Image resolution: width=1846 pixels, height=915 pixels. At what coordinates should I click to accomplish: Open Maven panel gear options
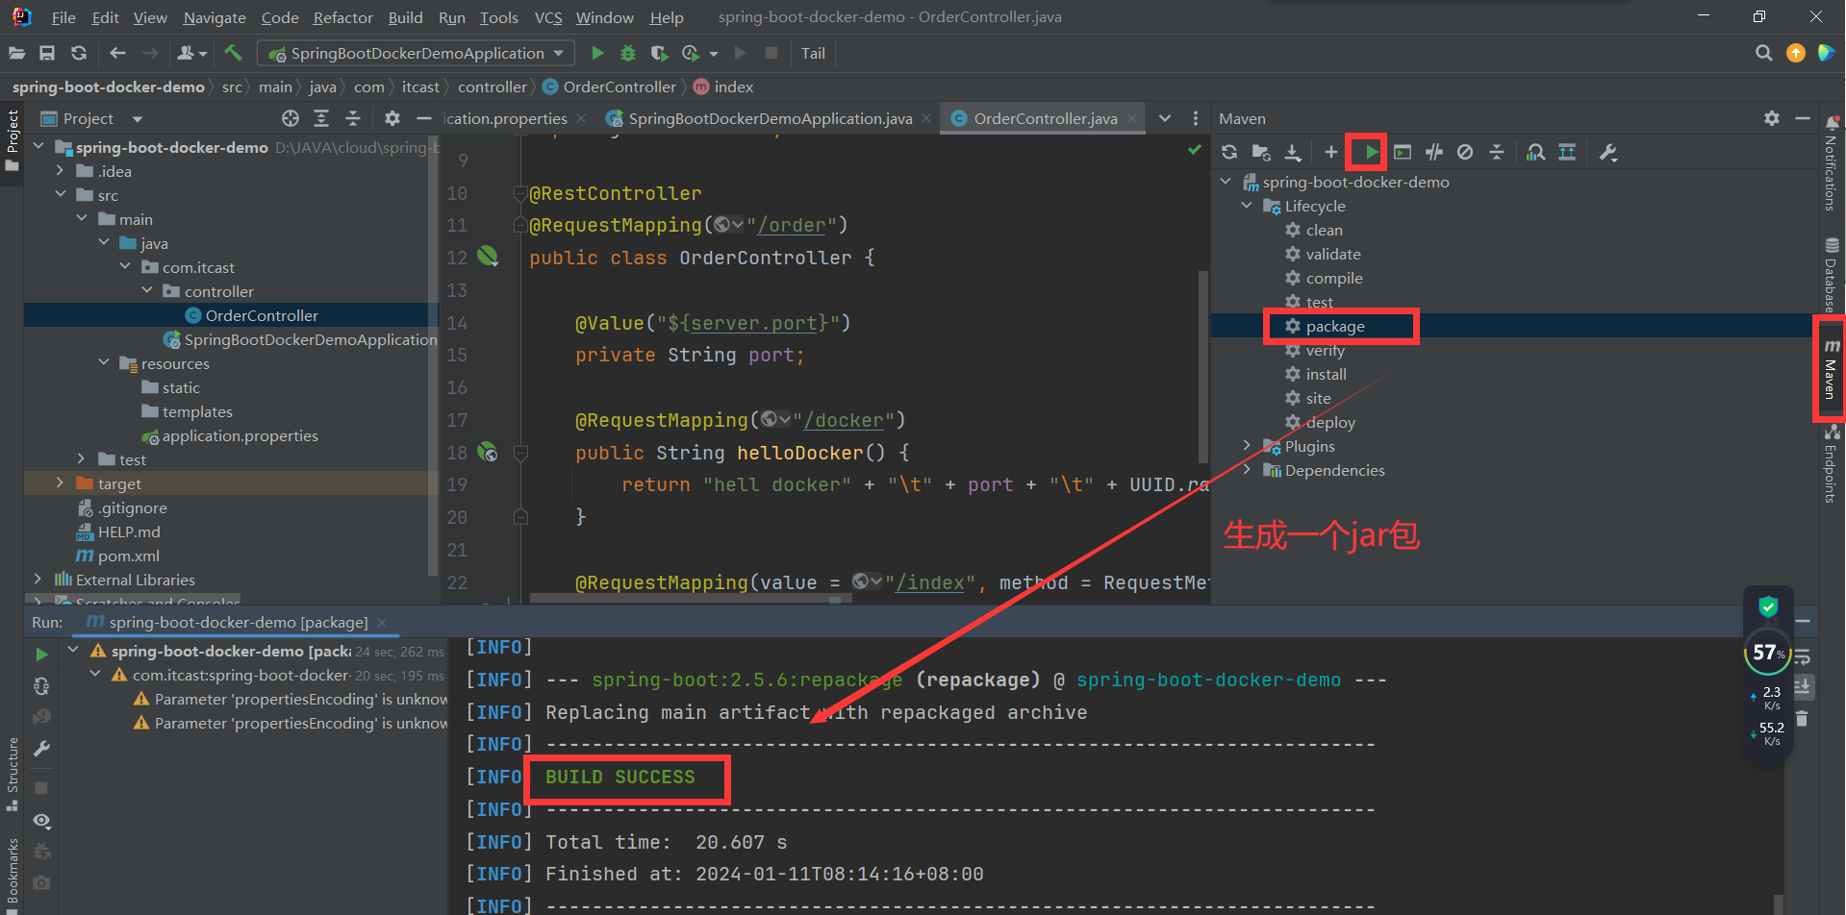pyautogui.click(x=1772, y=118)
